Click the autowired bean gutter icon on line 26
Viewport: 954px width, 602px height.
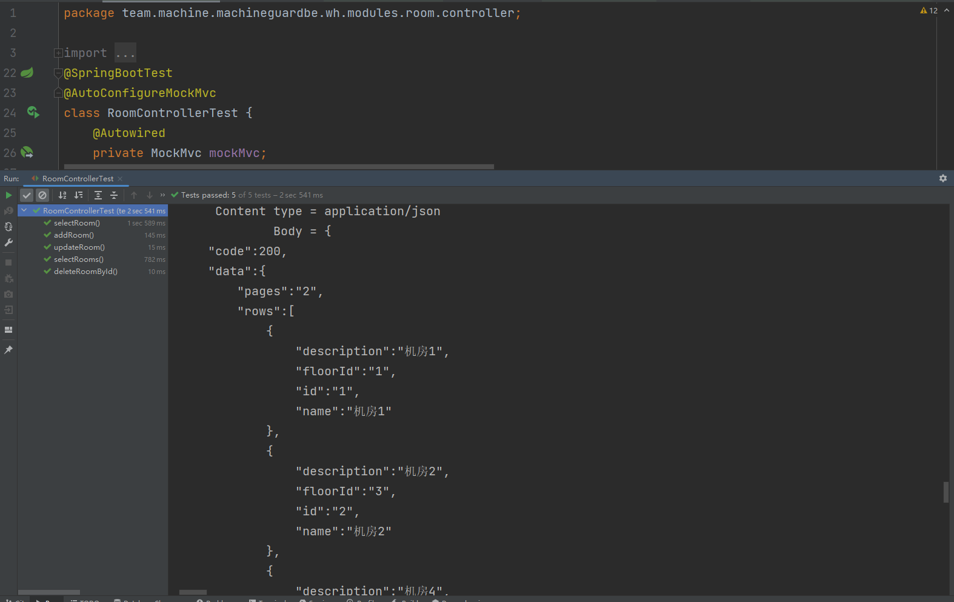tap(27, 152)
